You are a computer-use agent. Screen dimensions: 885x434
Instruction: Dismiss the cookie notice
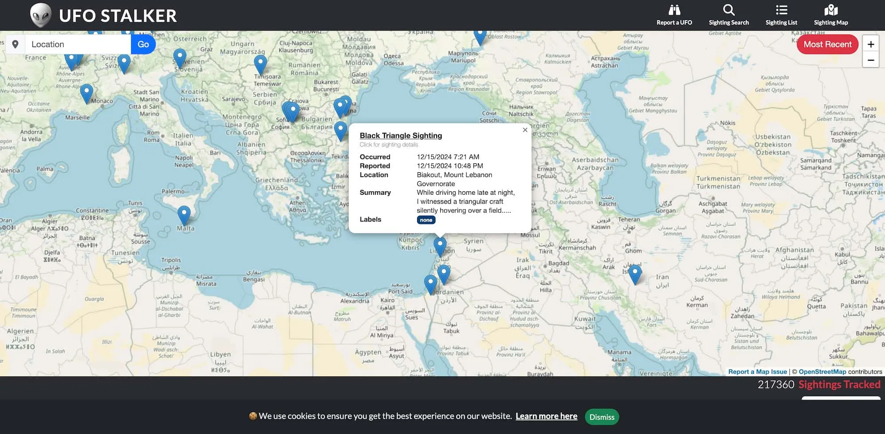[601, 417]
